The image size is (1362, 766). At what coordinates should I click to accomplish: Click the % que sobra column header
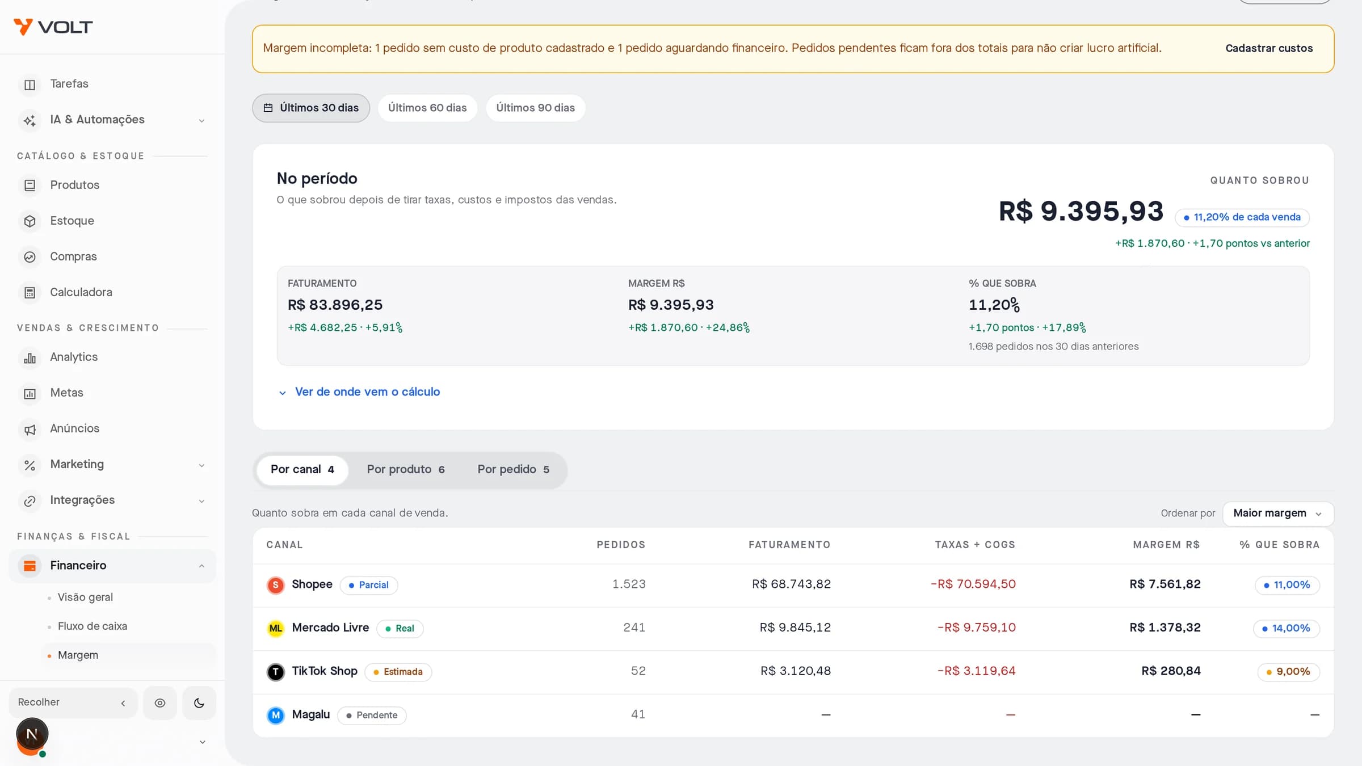click(x=1280, y=545)
